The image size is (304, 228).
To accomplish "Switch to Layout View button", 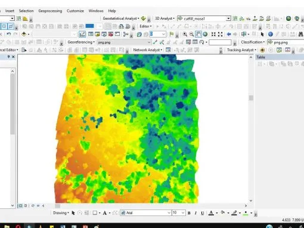I will pyautogui.click(x=26, y=206).
